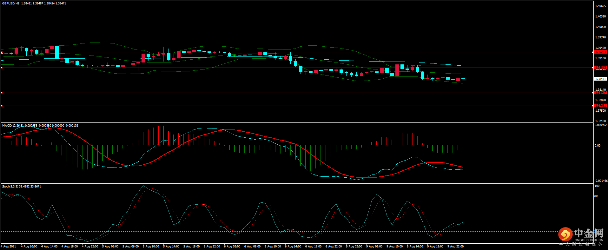Click the 5 Aug 22:00 time label
Image resolution: width=608 pixels, height=250 pixels.
pos(212,247)
